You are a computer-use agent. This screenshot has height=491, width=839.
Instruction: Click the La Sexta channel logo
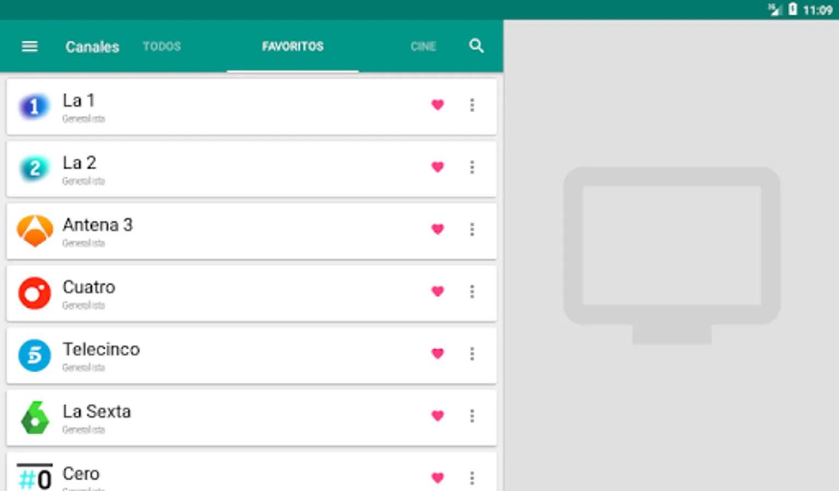pyautogui.click(x=34, y=417)
